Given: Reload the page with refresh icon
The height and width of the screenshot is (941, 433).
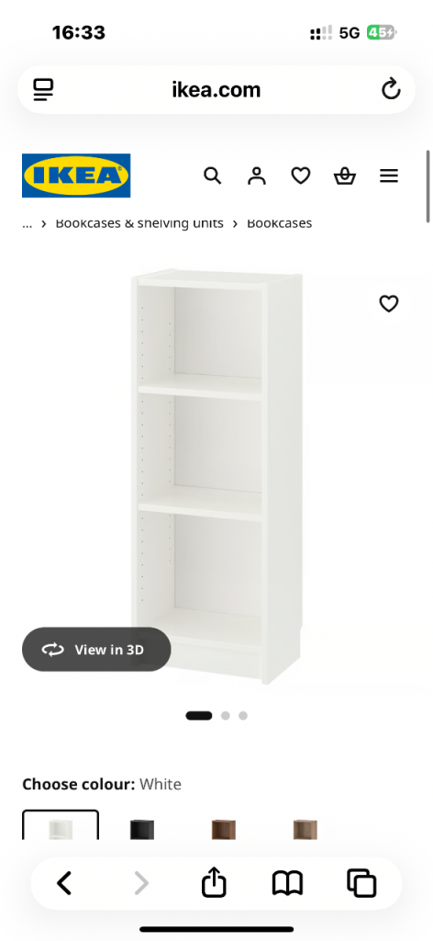Looking at the screenshot, I should [x=391, y=89].
